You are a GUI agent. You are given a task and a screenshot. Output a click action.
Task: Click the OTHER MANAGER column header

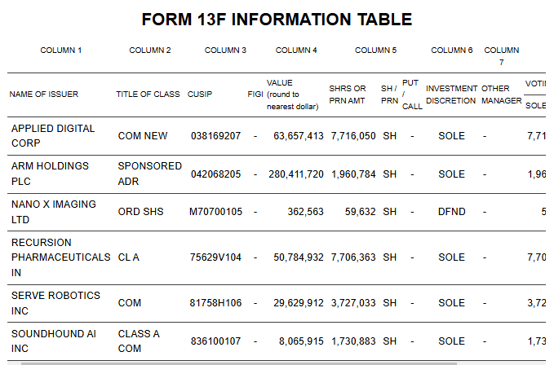click(501, 95)
